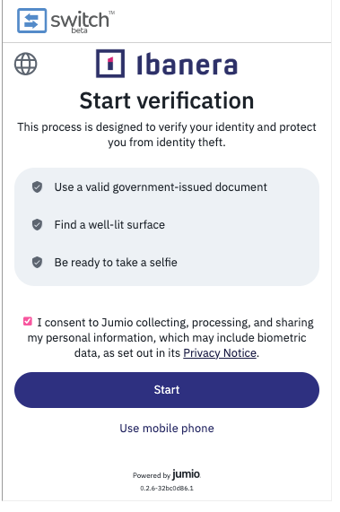Click the switch wordmark in header
Image resolution: width=340 pixels, height=512 pixels.
[80, 21]
